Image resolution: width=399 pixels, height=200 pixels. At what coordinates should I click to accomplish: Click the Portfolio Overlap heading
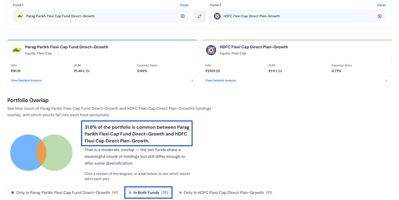click(28, 100)
